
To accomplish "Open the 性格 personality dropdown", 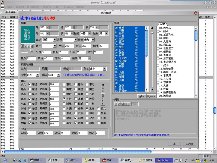I will (x=85, y=34).
